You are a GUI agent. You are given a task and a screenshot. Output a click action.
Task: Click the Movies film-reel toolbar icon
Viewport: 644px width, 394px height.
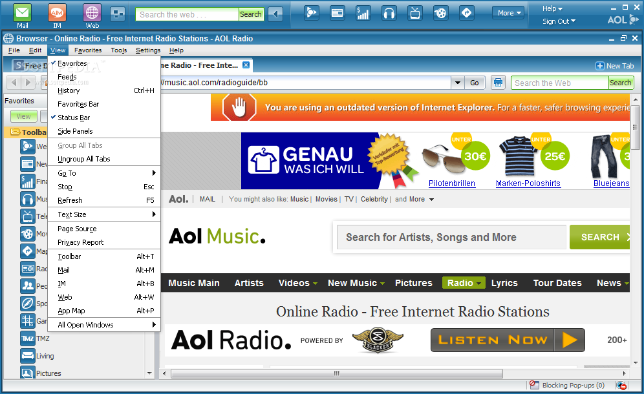tap(440, 12)
